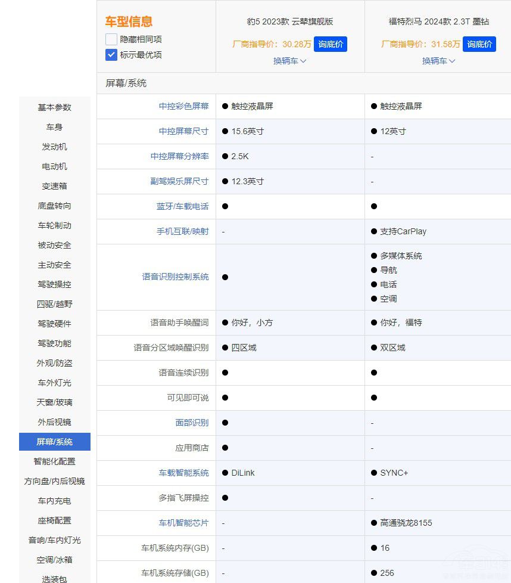The width and height of the screenshot is (511, 583).
Task: Click the 车机智能芯片 link
Action: [x=183, y=523]
